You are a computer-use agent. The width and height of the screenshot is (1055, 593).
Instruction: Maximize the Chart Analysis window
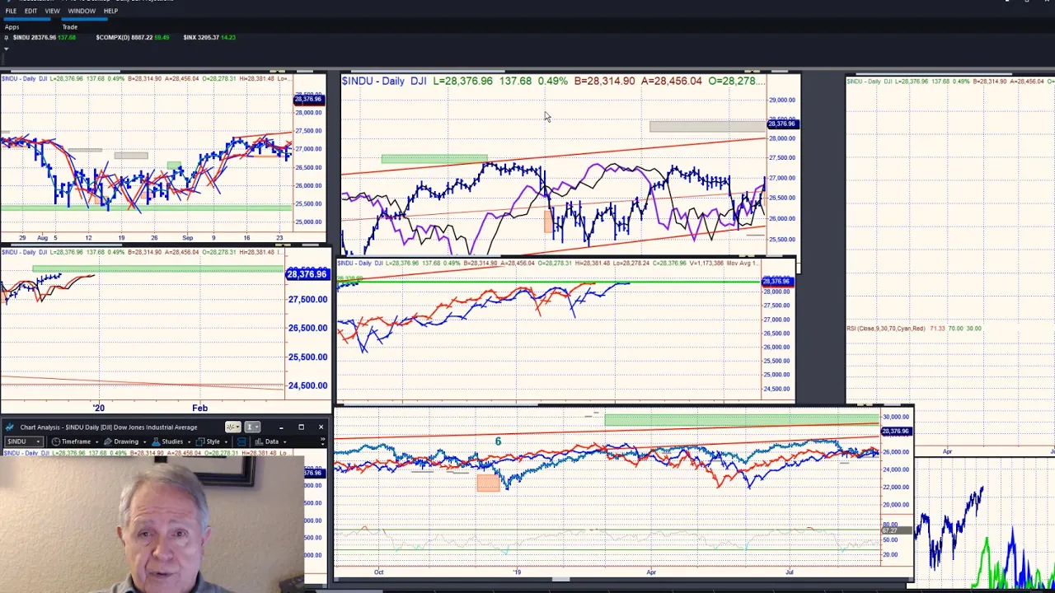point(301,427)
